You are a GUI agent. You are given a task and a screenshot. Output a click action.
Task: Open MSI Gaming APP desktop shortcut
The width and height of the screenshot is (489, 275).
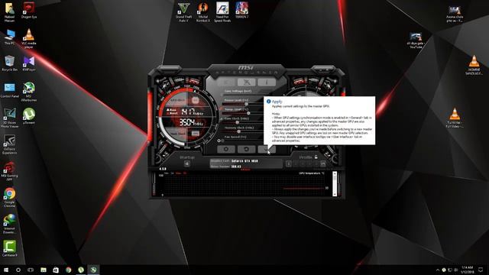pyautogui.click(x=10, y=171)
